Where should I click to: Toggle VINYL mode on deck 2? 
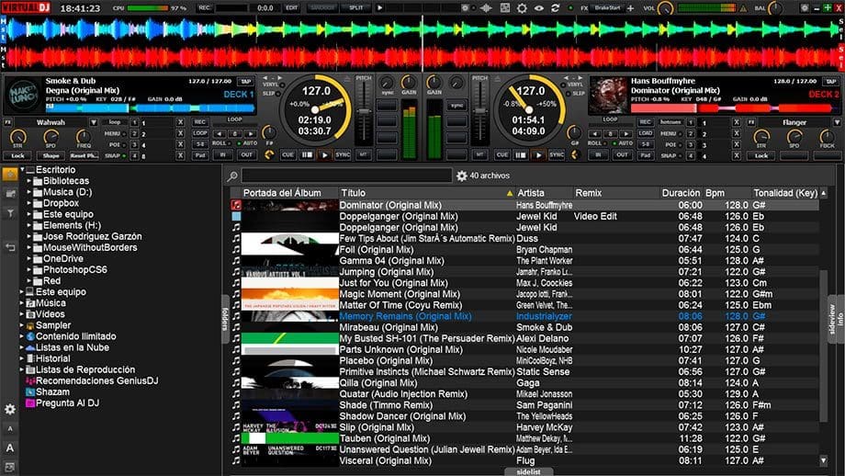[564, 85]
